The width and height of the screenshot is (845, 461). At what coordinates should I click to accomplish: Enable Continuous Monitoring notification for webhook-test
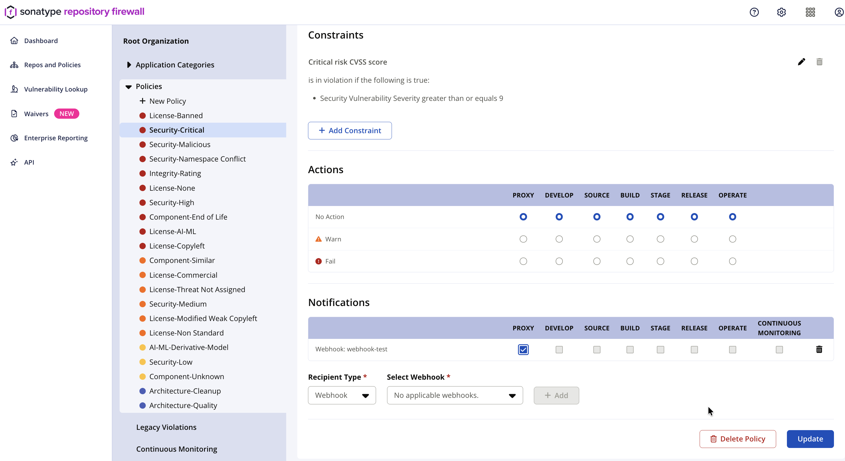click(779, 349)
